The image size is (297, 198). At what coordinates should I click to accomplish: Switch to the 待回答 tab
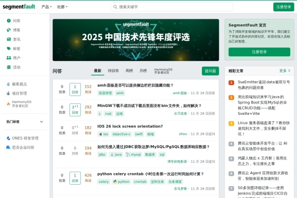point(113,71)
